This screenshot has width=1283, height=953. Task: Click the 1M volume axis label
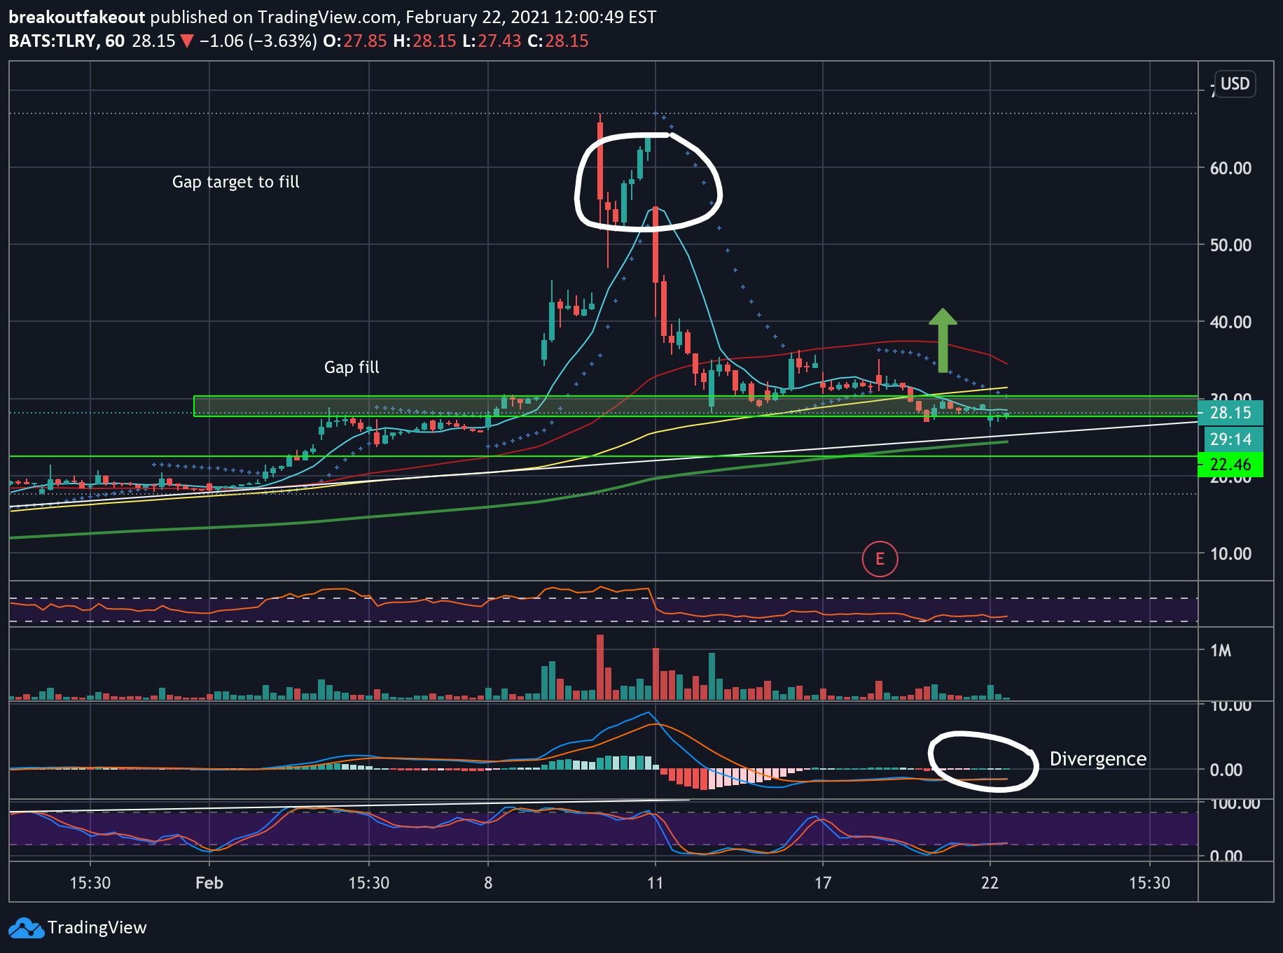pos(1221,651)
